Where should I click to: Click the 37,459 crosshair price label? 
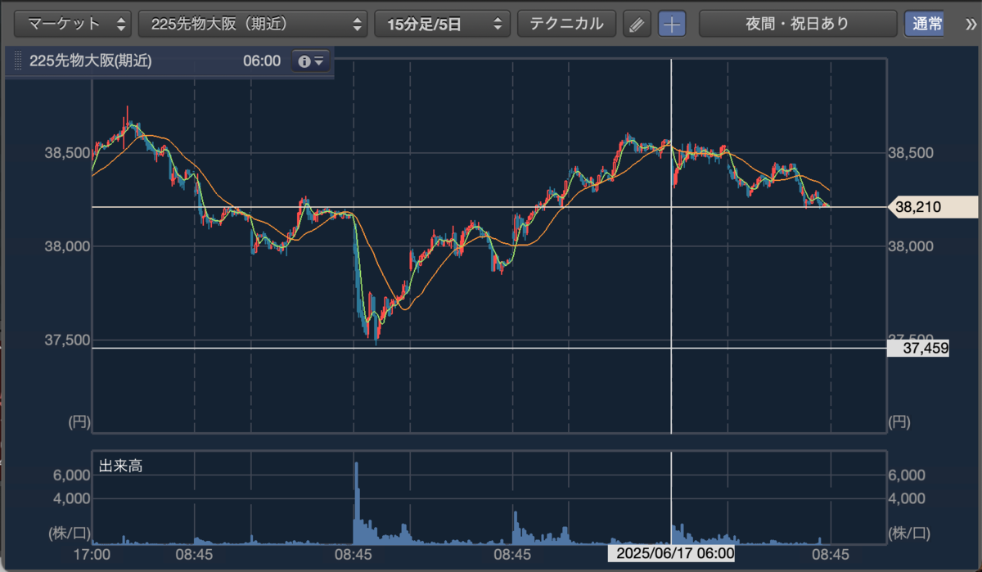918,349
